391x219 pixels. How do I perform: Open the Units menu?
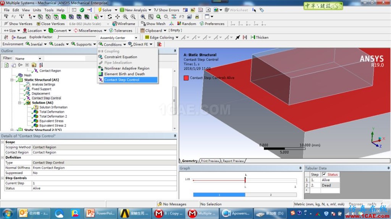click(x=37, y=10)
